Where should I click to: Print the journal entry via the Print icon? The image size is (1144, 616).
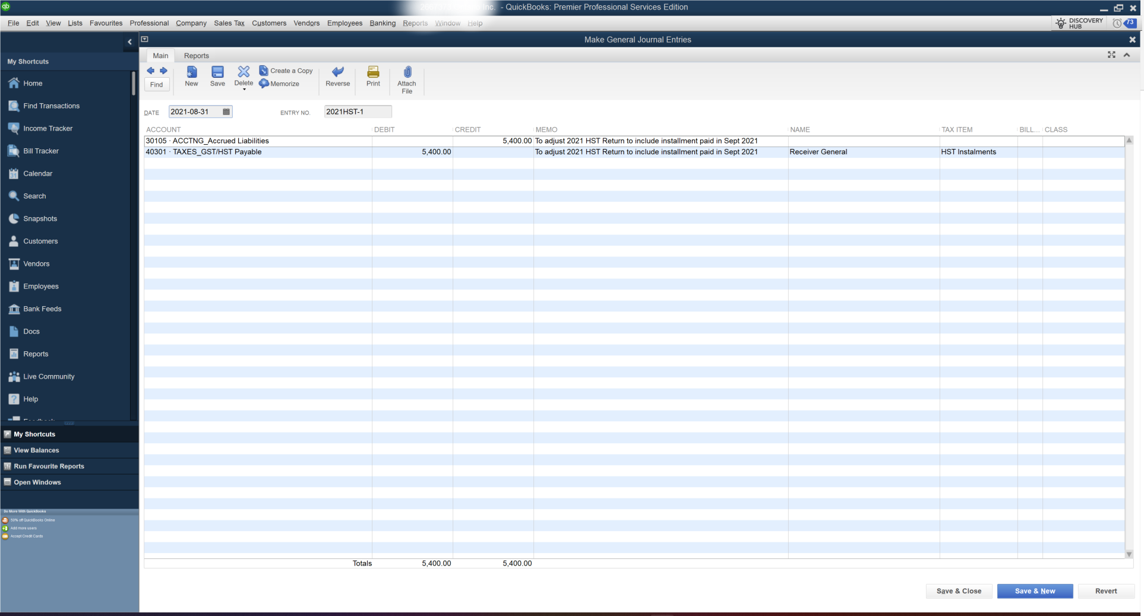(372, 76)
